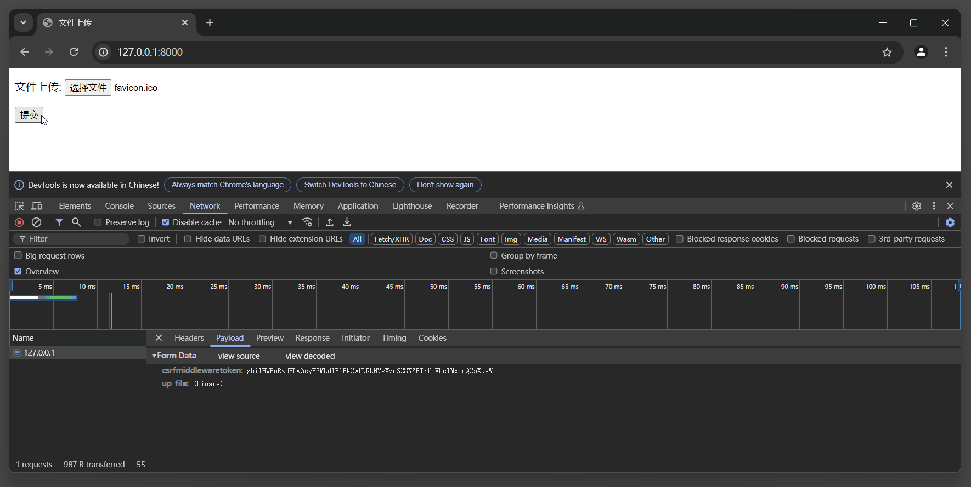The image size is (971, 487).
Task: Open Chrome's three-dot menu
Action: pos(946,52)
